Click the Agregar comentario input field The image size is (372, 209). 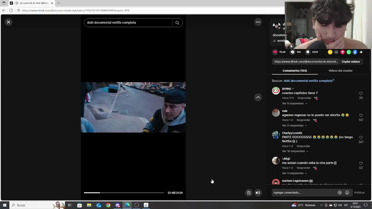304,192
